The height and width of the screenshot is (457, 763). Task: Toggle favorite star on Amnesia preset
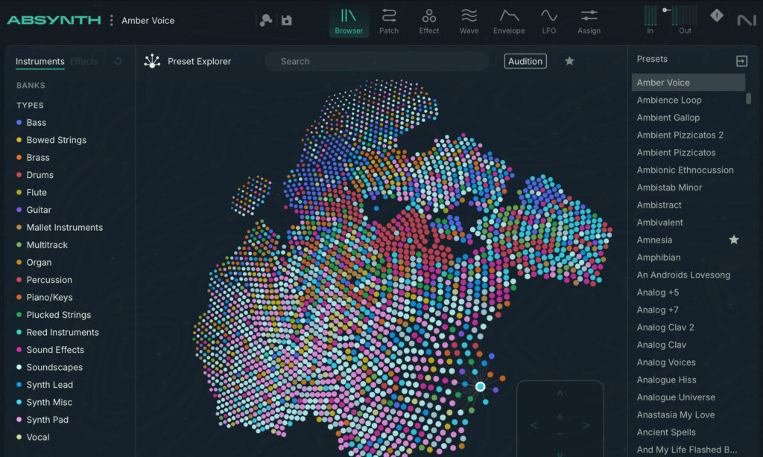733,240
